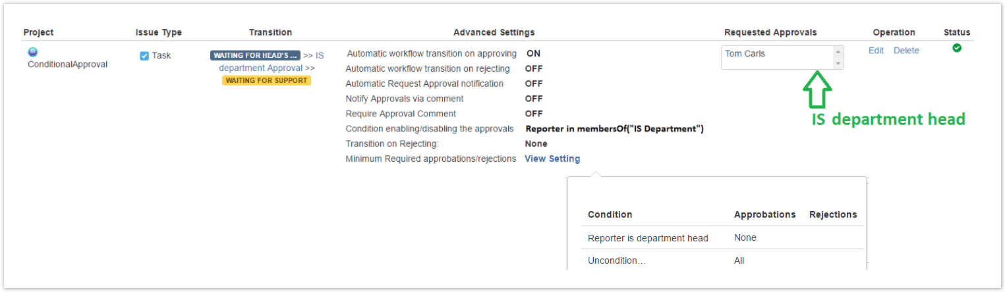1005x292 pixels.
Task: Click the WAITING FOR SUPPORT status lozenge
Action: click(266, 80)
